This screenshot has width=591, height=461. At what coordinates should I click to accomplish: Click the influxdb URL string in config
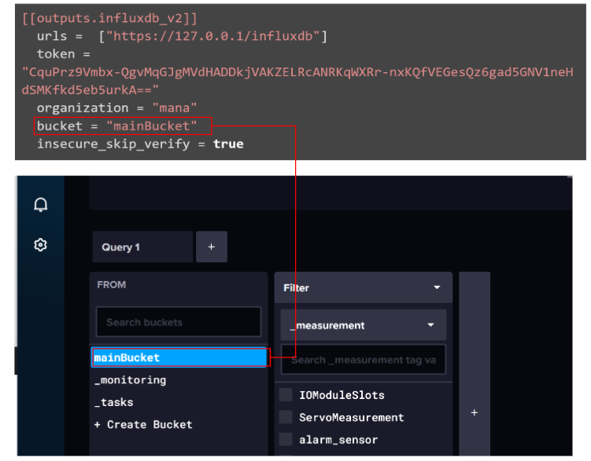click(213, 36)
